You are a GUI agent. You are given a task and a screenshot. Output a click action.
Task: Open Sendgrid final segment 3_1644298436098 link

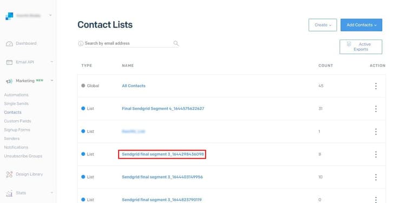[x=162, y=154]
